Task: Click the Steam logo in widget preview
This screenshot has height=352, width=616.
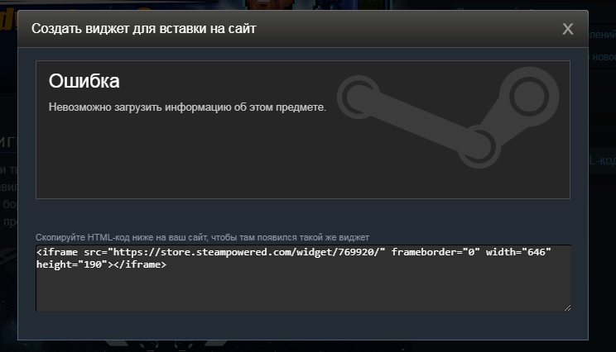Action: (x=448, y=117)
